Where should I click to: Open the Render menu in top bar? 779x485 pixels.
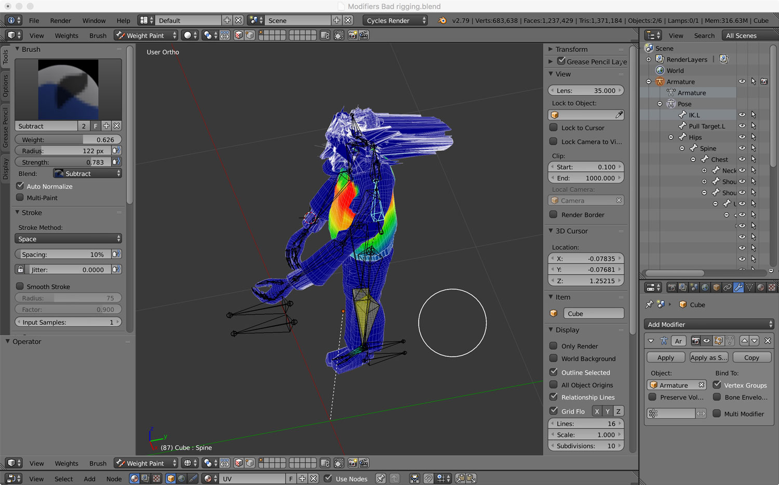tap(60, 21)
